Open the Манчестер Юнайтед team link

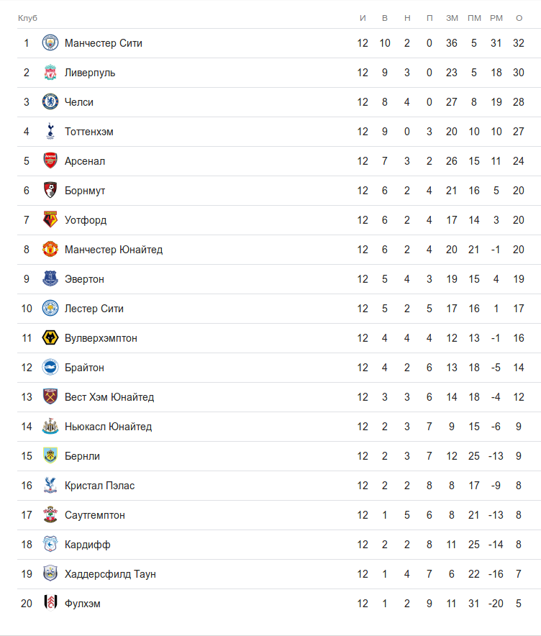point(114,250)
